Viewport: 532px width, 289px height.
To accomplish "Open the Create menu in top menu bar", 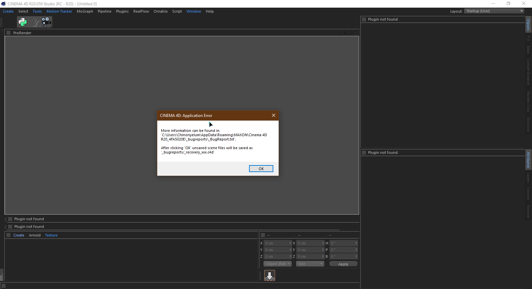I will 8,11.
